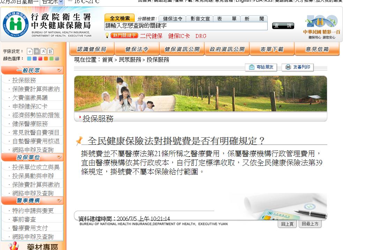
Task: Select the 健保法令 category search tab
Action: click(x=172, y=19)
